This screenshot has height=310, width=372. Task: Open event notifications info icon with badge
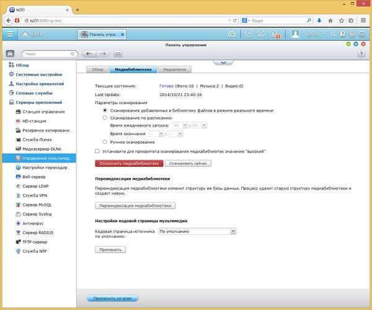coord(274,35)
